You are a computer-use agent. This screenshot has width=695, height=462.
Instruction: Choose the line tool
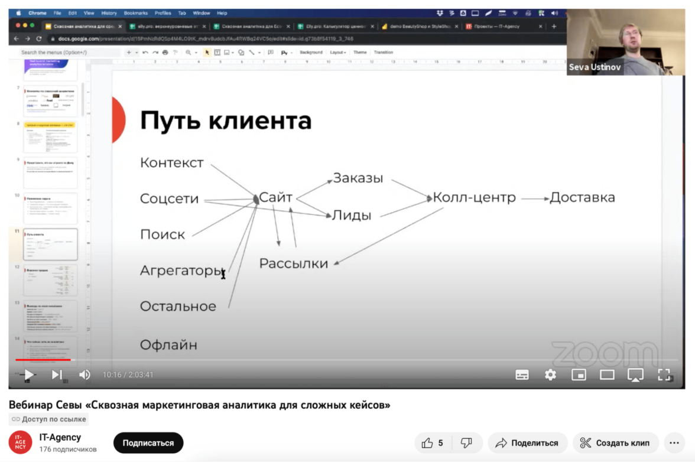pos(252,52)
